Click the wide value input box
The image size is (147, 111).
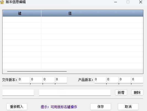[x=75, y=92]
